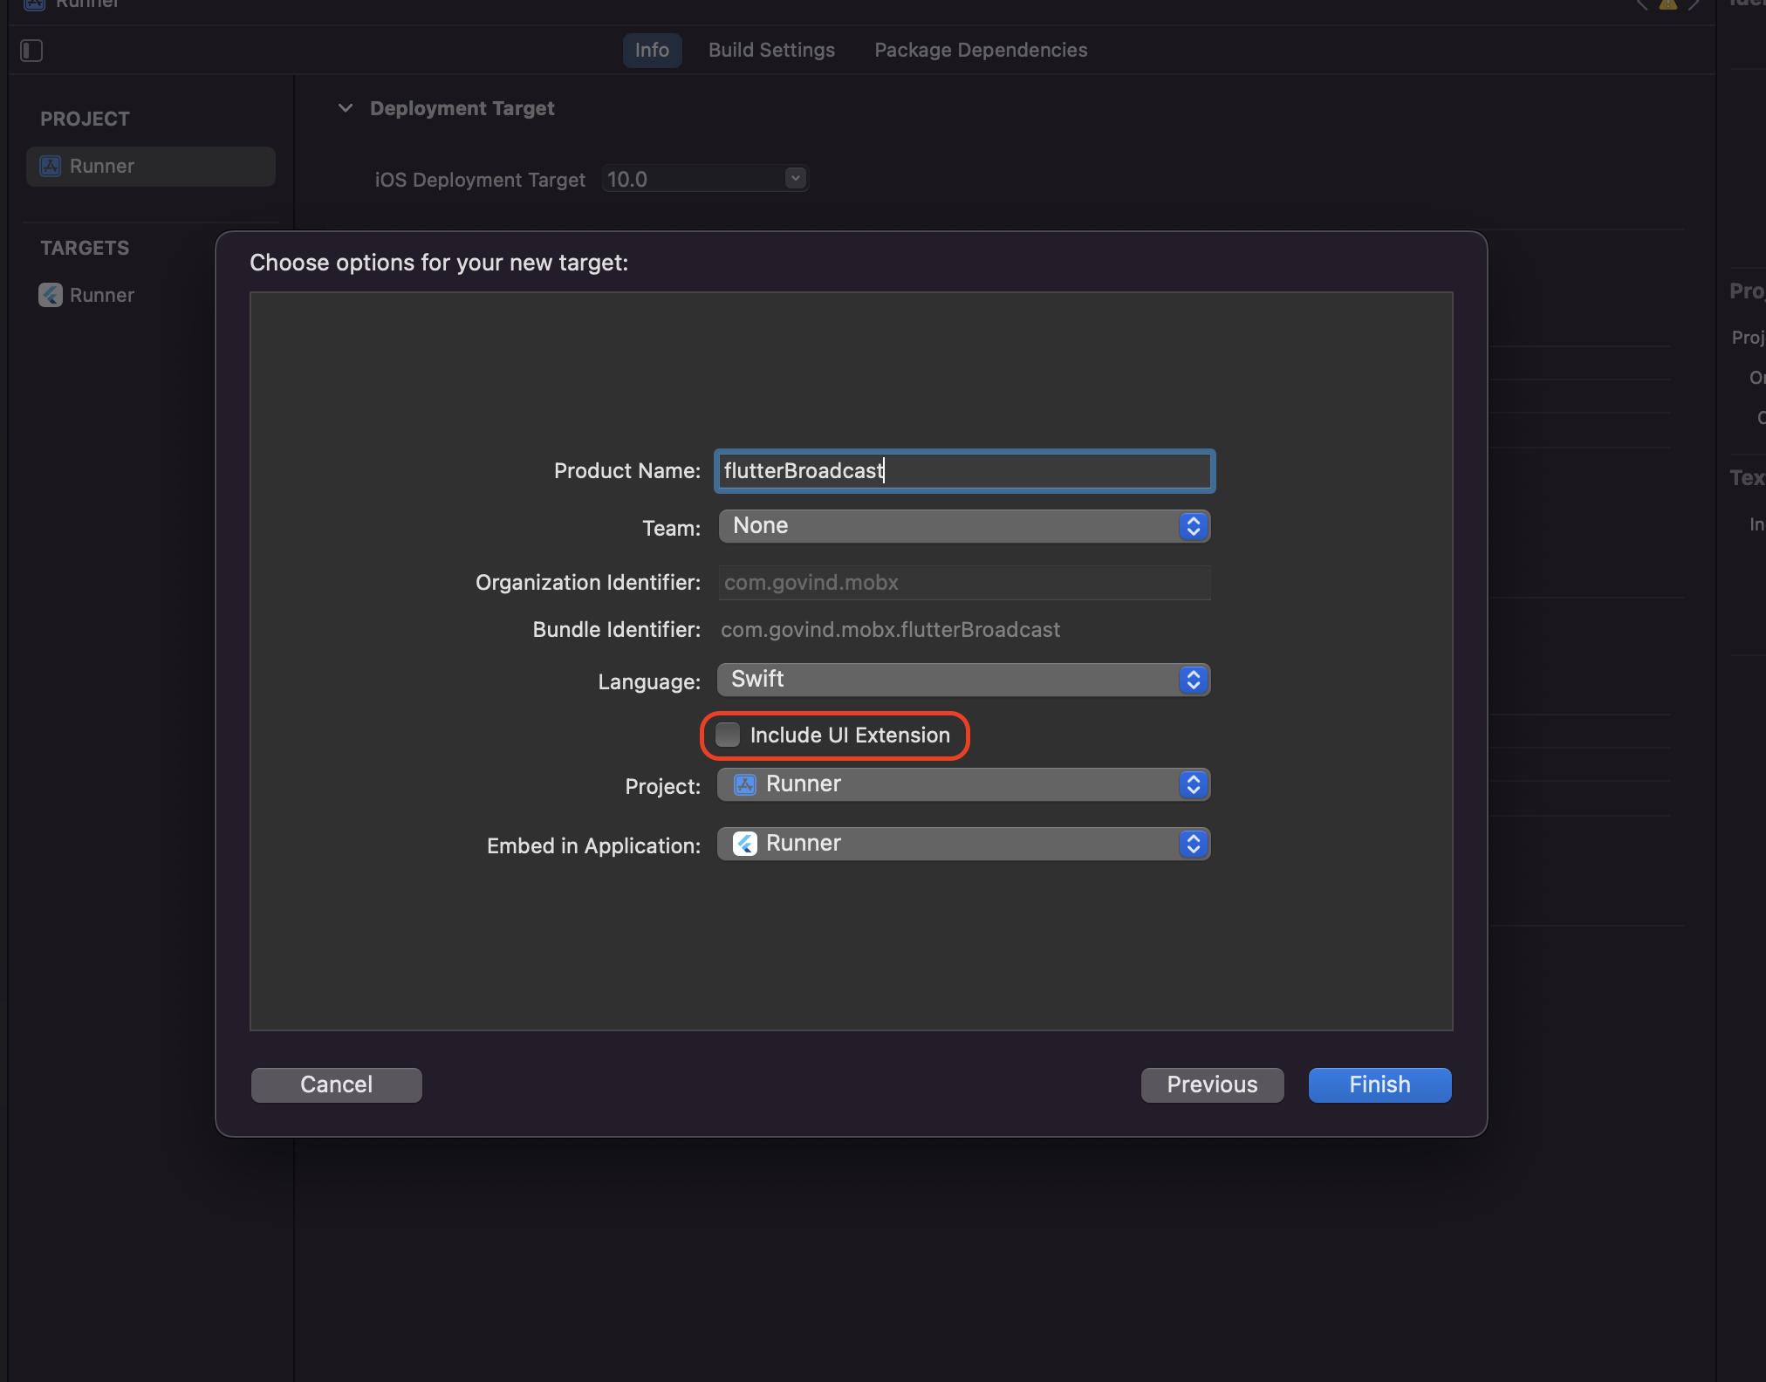The height and width of the screenshot is (1382, 1766).
Task: Click the warning triangle in the toolbar
Action: [1667, 5]
